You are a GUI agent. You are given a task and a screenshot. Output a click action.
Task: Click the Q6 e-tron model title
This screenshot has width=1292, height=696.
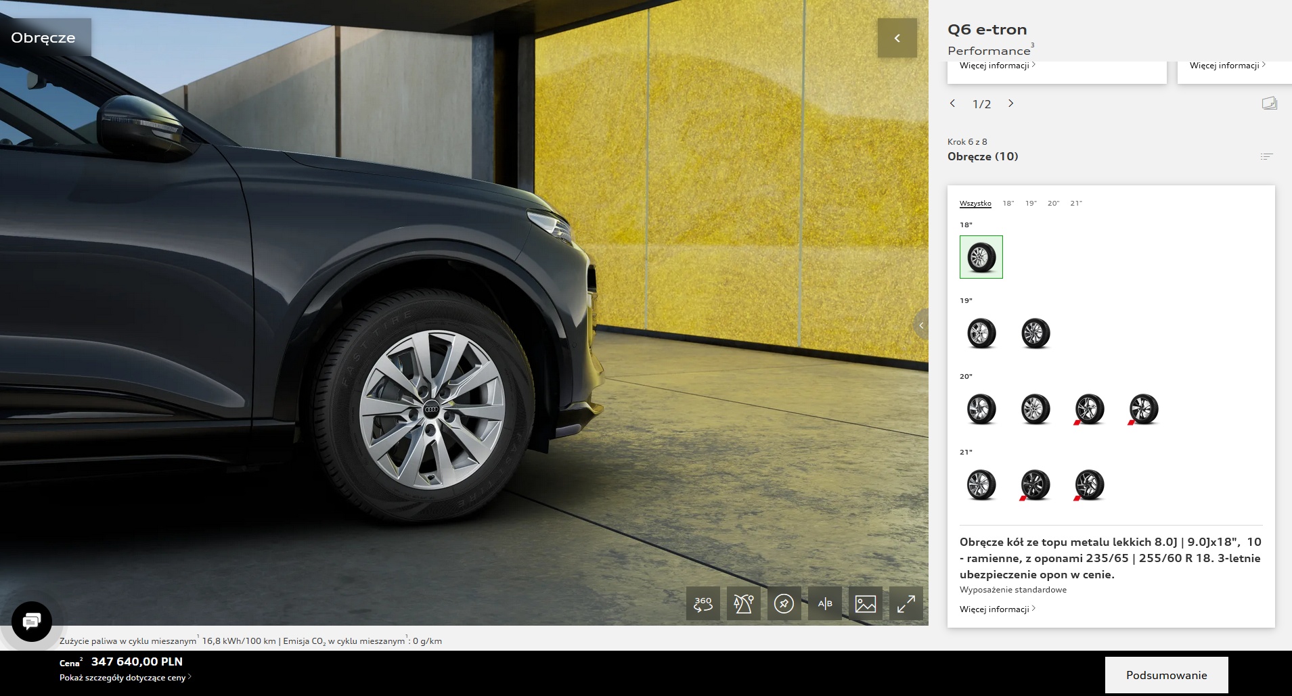point(987,30)
